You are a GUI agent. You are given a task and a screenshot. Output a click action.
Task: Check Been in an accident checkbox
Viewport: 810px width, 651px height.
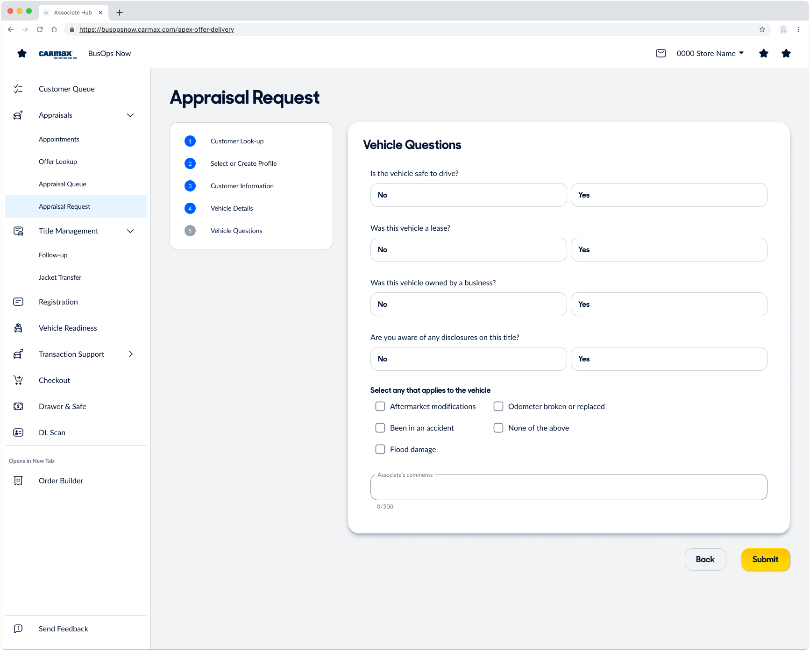coord(380,428)
